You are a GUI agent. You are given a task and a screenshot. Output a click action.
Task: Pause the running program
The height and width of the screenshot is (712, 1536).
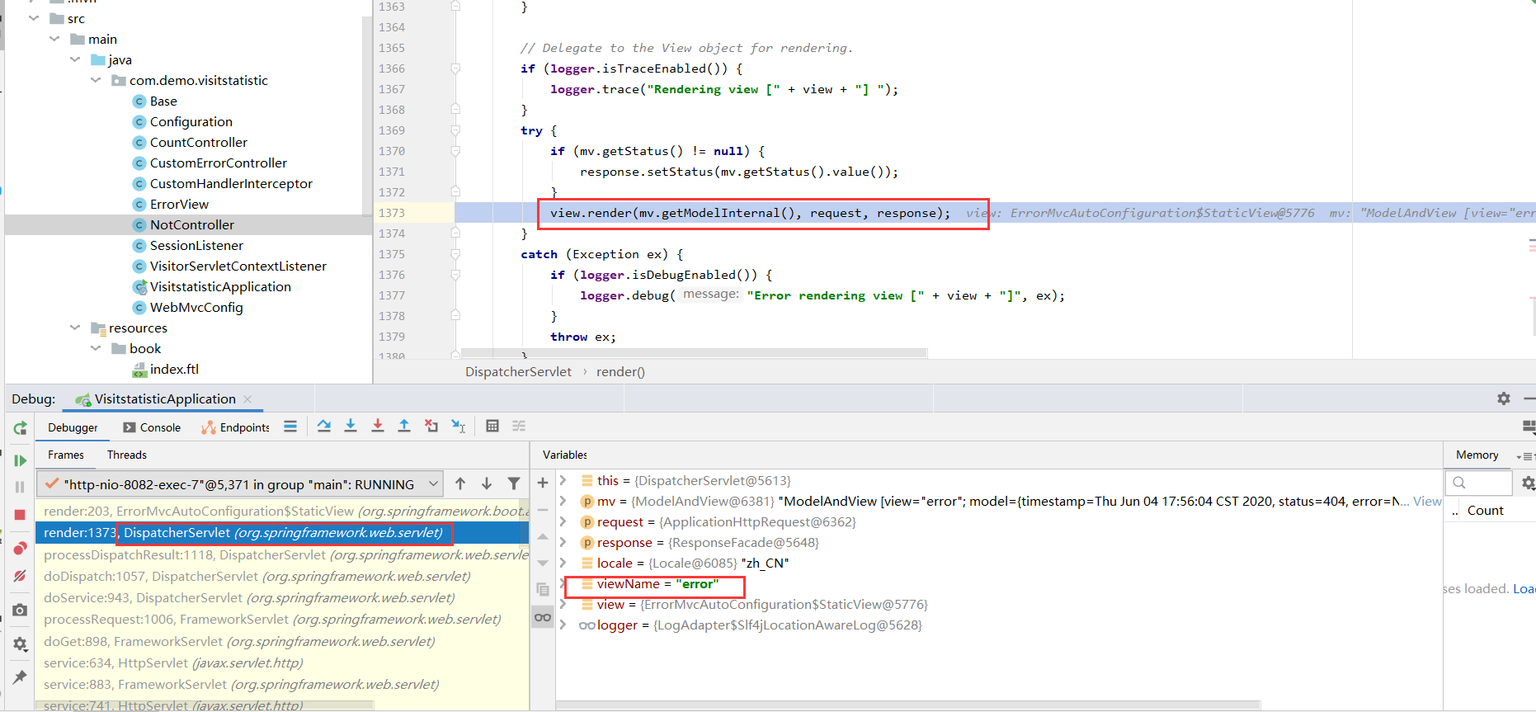[x=21, y=488]
